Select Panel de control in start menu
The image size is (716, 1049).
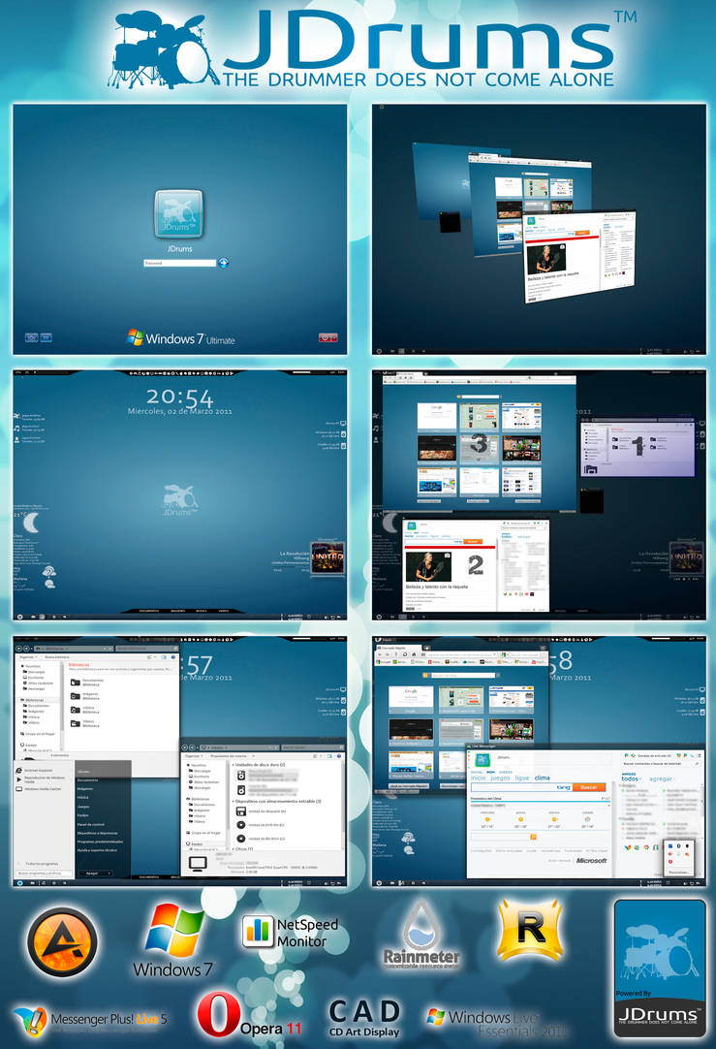click(90, 824)
